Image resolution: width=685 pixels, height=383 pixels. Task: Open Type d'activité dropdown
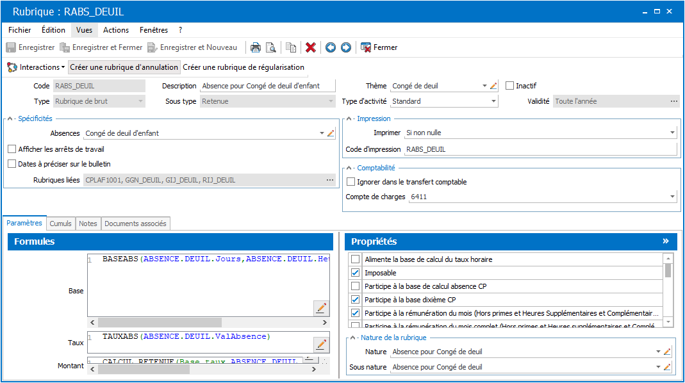(493, 101)
